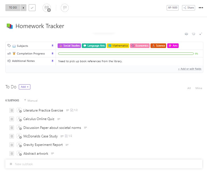This screenshot has height=174, width=207.
Task: Click the Economics subject tag
Action: point(140,46)
